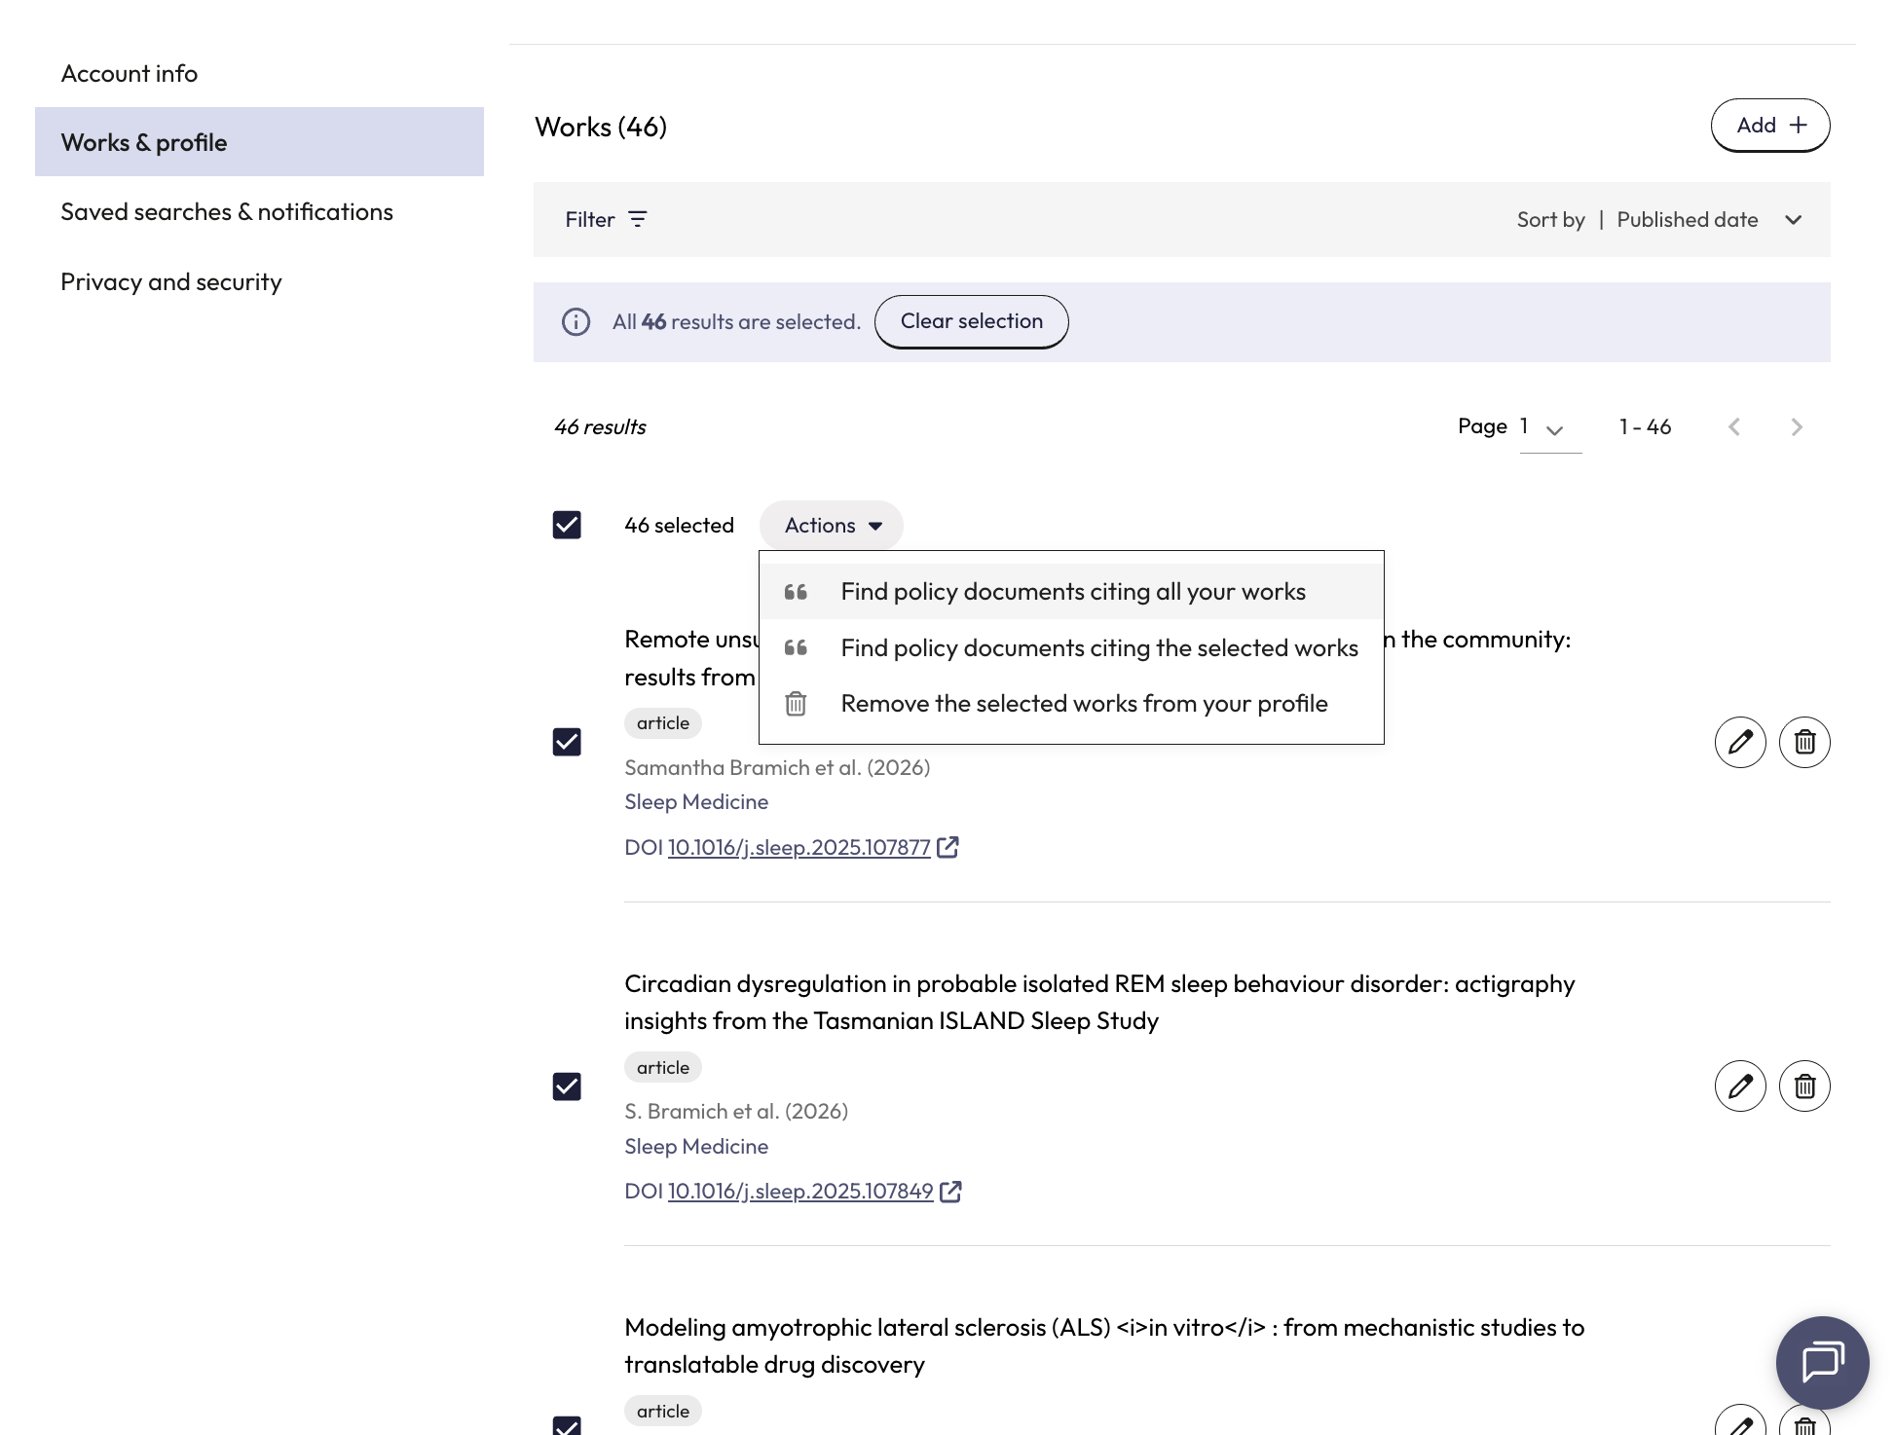
Task: Open Works & profile section
Action: [259, 142]
